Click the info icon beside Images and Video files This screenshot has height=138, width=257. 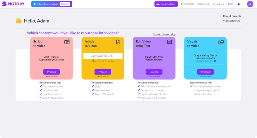215,61
